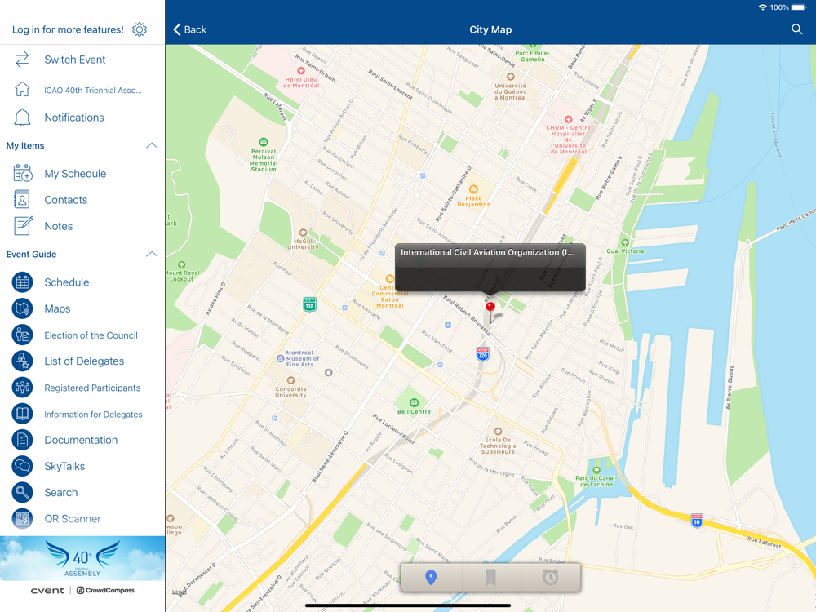Open My Schedule menu item
This screenshot has height=612, width=816.
(75, 174)
